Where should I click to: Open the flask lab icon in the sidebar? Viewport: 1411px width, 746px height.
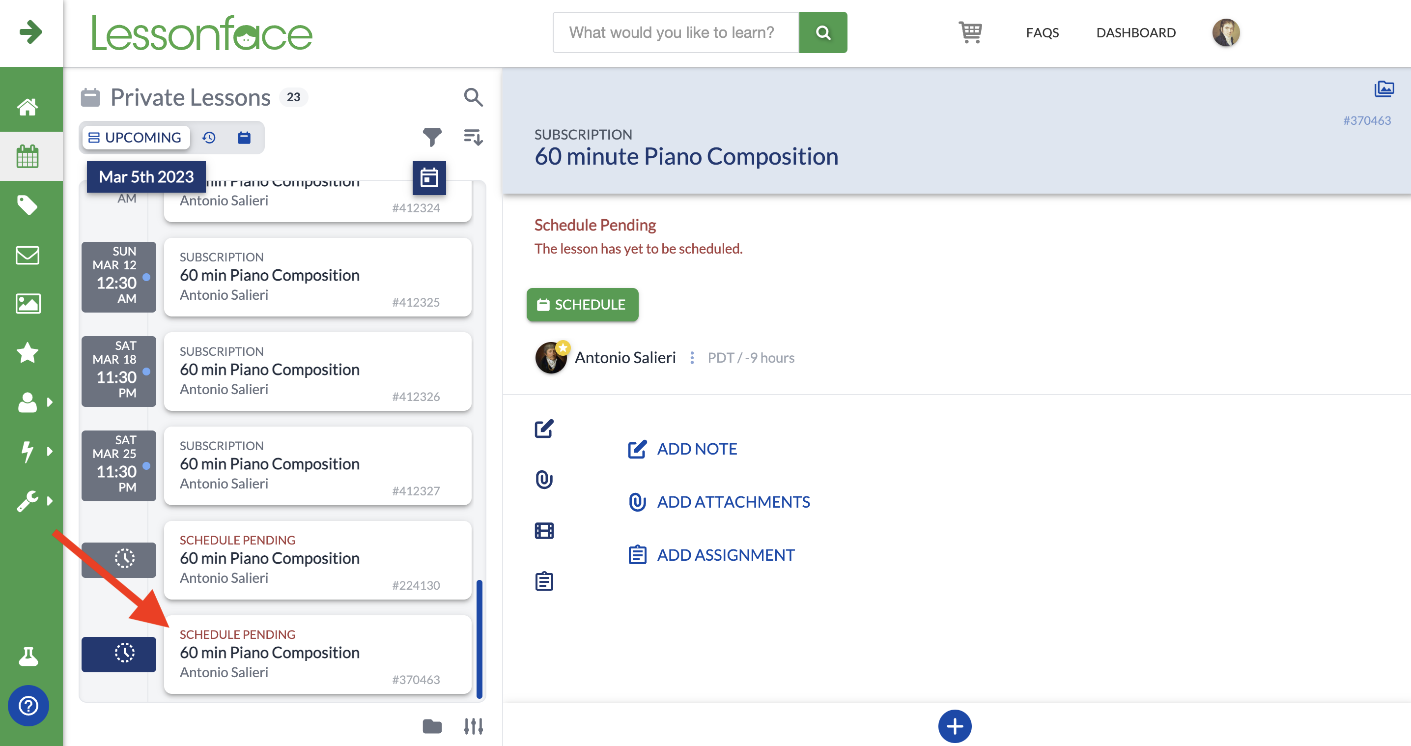[x=28, y=656]
